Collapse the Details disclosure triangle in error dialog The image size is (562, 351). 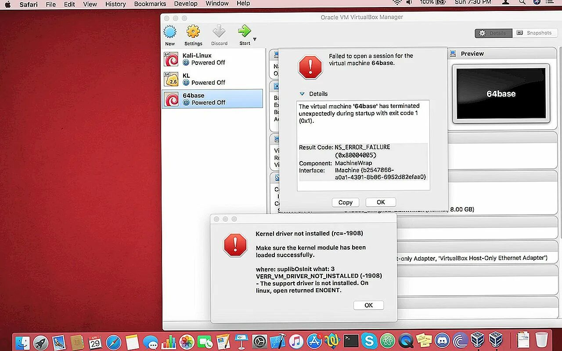302,94
